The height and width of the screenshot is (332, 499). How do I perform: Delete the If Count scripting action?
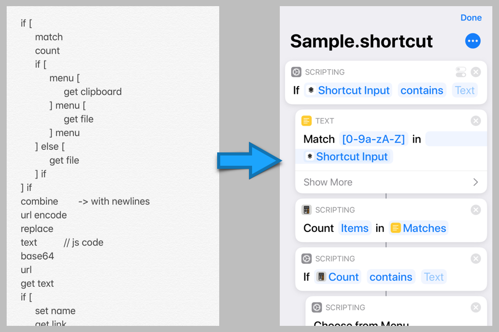click(475, 259)
